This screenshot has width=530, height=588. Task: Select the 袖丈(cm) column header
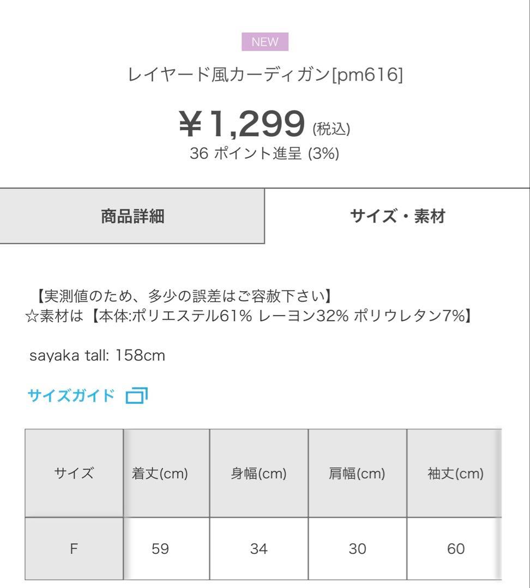455,473
